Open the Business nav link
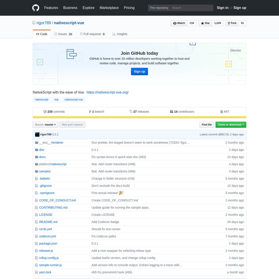This screenshot has height=279, width=279. [70, 8]
